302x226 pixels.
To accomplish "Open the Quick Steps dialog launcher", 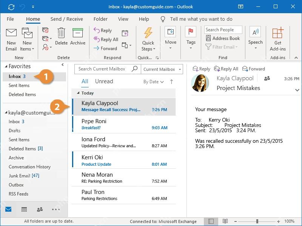I will (157, 58).
